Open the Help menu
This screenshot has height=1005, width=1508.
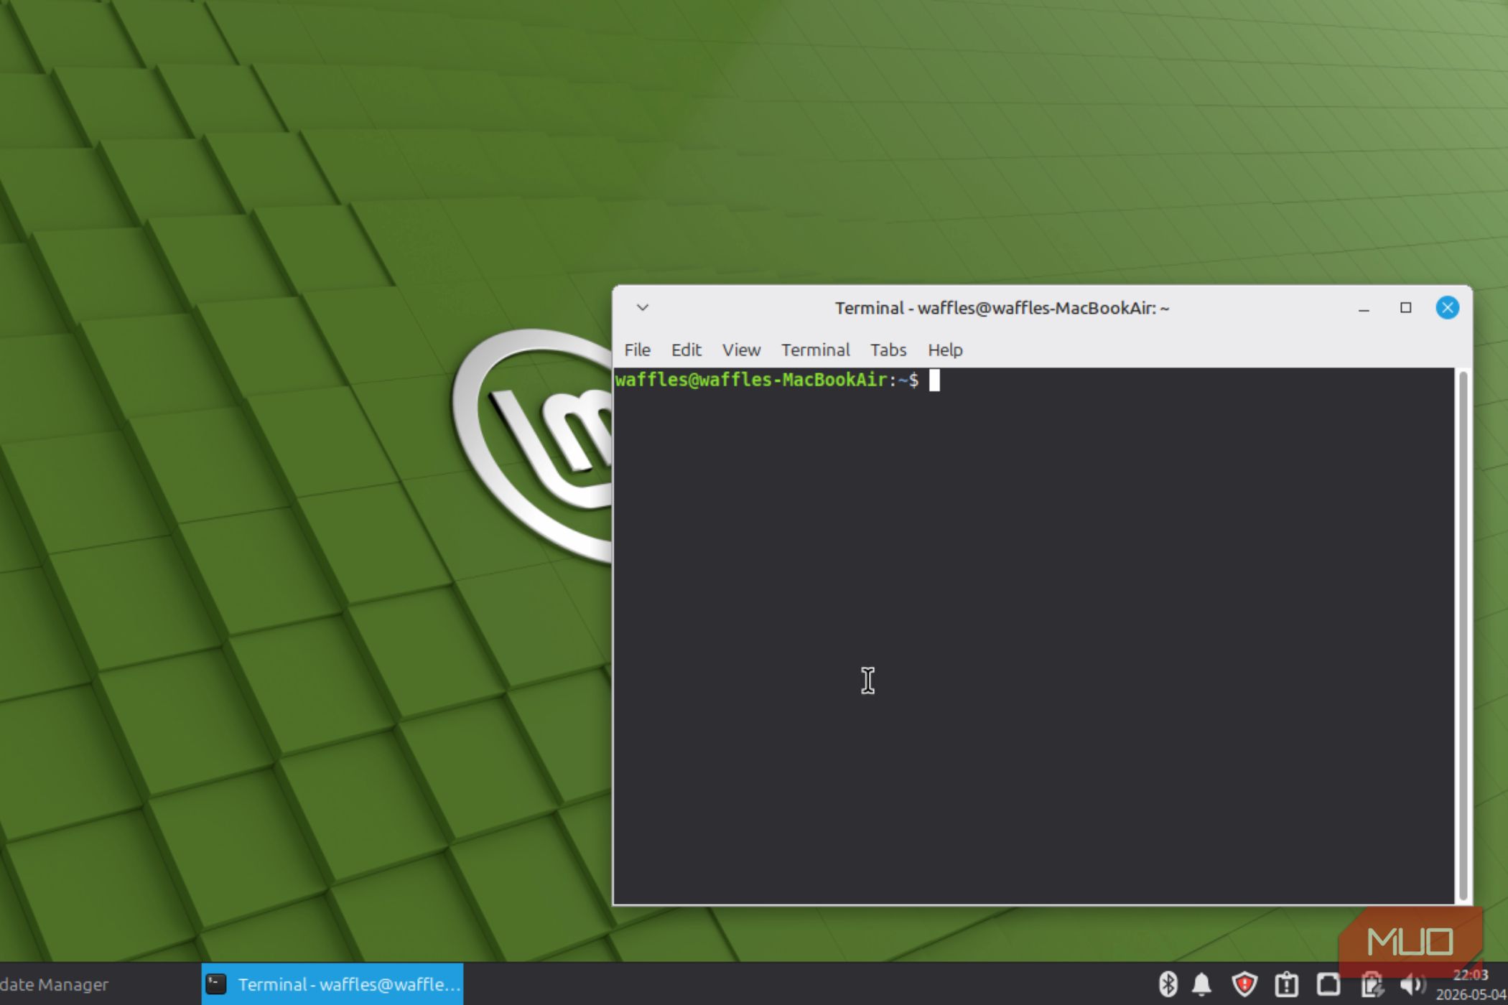point(945,350)
